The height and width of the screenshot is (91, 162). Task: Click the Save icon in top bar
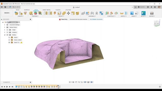tap(10, 7)
